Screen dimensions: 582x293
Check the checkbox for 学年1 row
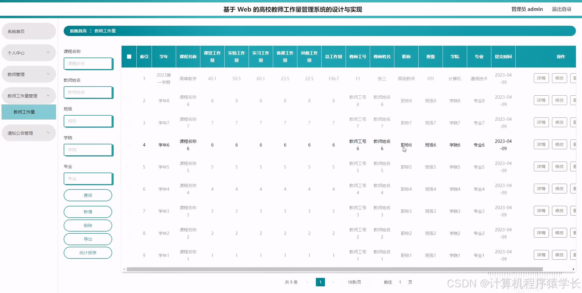pyautogui.click(x=129, y=255)
